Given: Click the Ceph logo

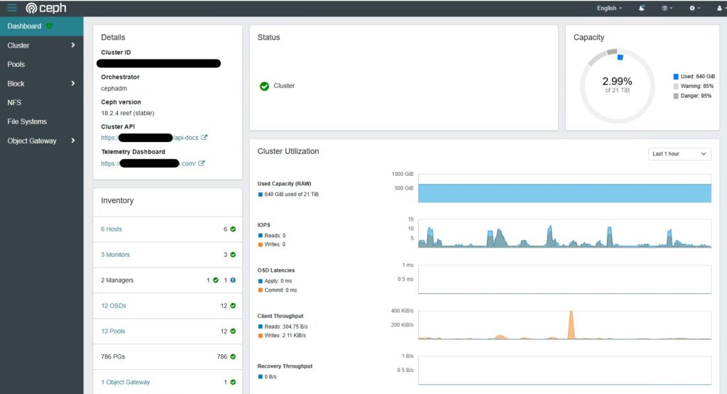Looking at the screenshot, I should (46, 9).
